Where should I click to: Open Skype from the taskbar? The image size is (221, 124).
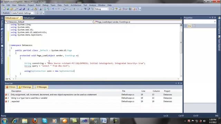tap(45, 121)
